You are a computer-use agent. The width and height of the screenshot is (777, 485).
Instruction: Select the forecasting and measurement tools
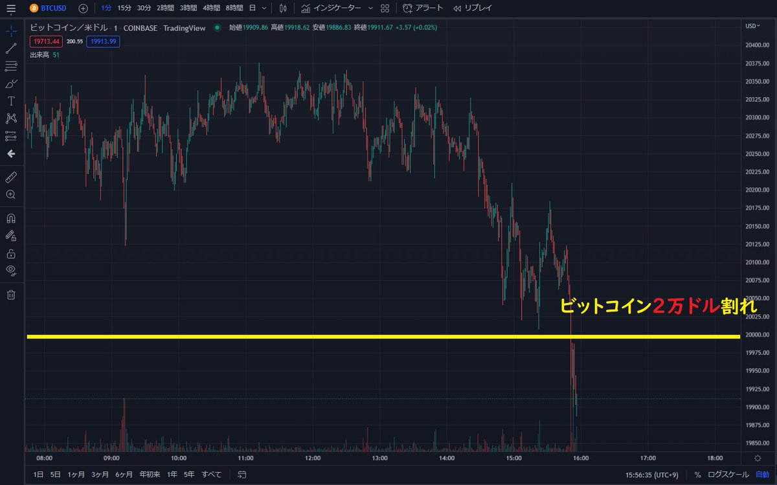11,135
